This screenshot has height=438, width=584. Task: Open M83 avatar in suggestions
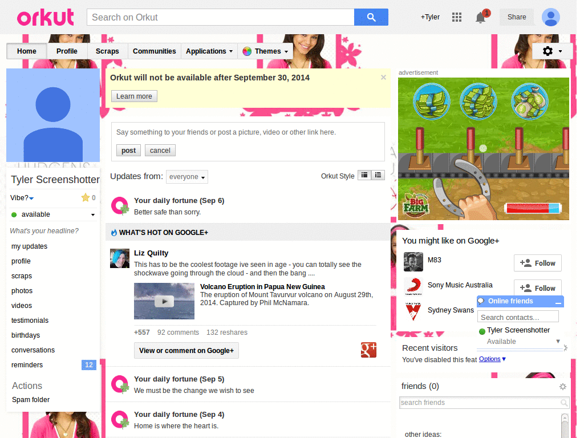pos(413,262)
